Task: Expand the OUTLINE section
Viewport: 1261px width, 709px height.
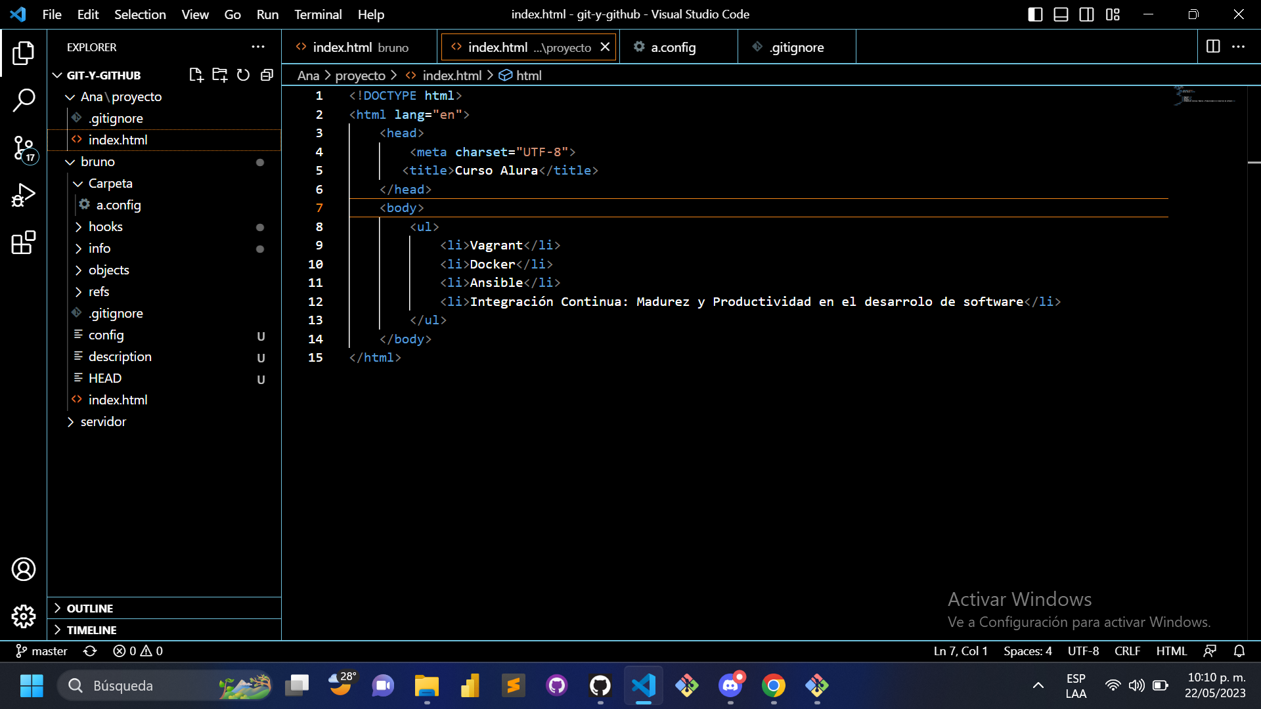Action: [x=164, y=609]
